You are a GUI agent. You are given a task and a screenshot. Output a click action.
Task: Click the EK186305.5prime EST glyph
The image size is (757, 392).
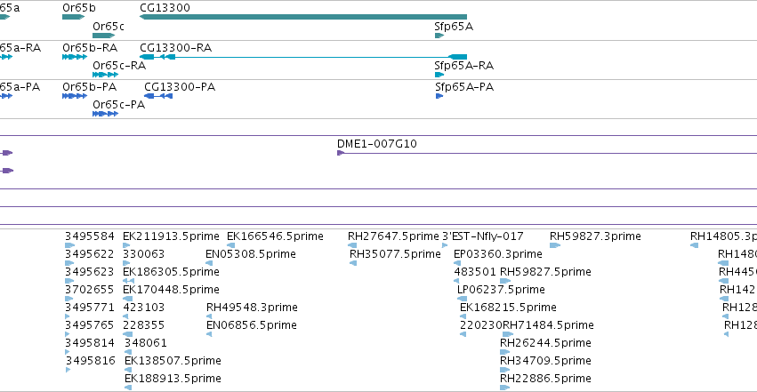point(128,281)
